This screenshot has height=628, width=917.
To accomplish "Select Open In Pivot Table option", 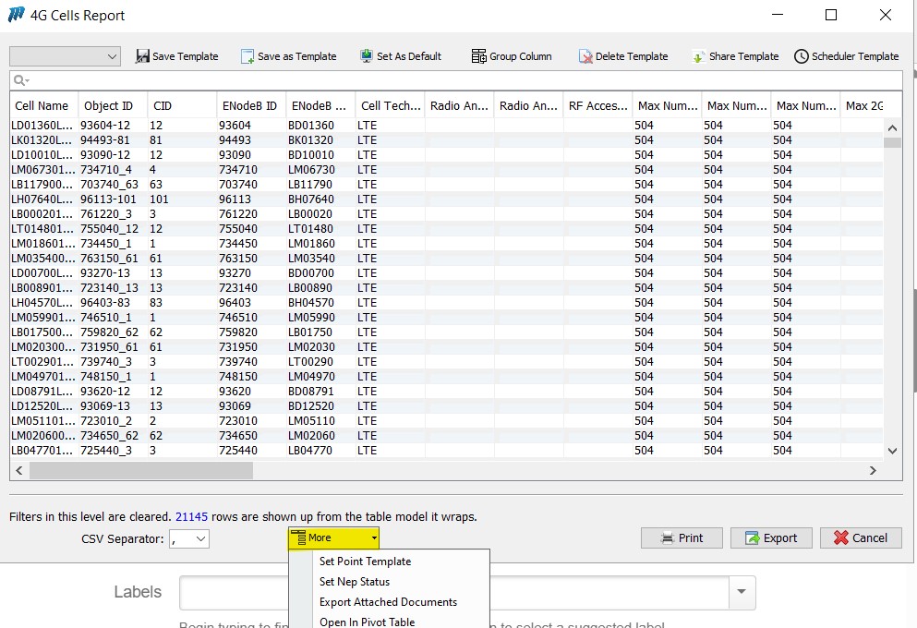I will point(367,622).
